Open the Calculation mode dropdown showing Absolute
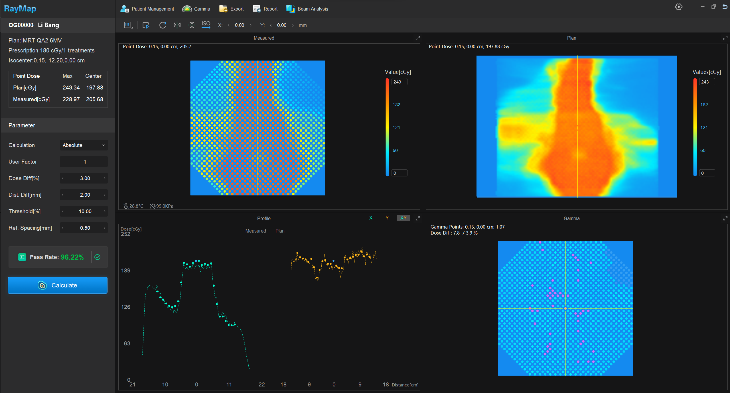 tap(84, 145)
